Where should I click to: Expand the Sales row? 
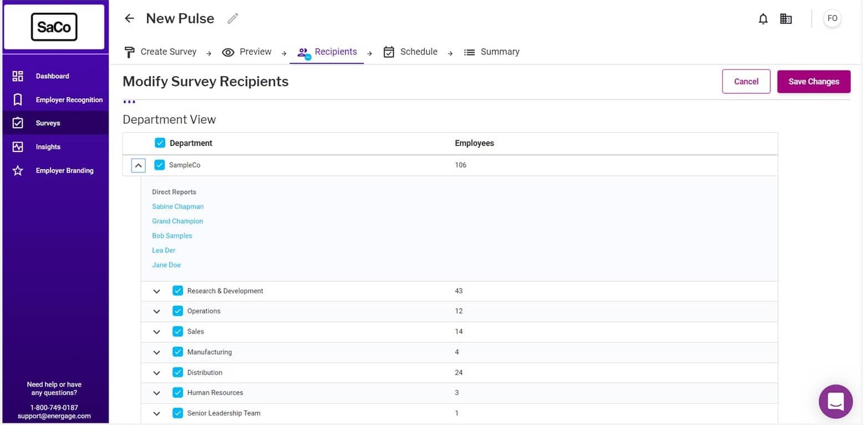click(x=156, y=332)
